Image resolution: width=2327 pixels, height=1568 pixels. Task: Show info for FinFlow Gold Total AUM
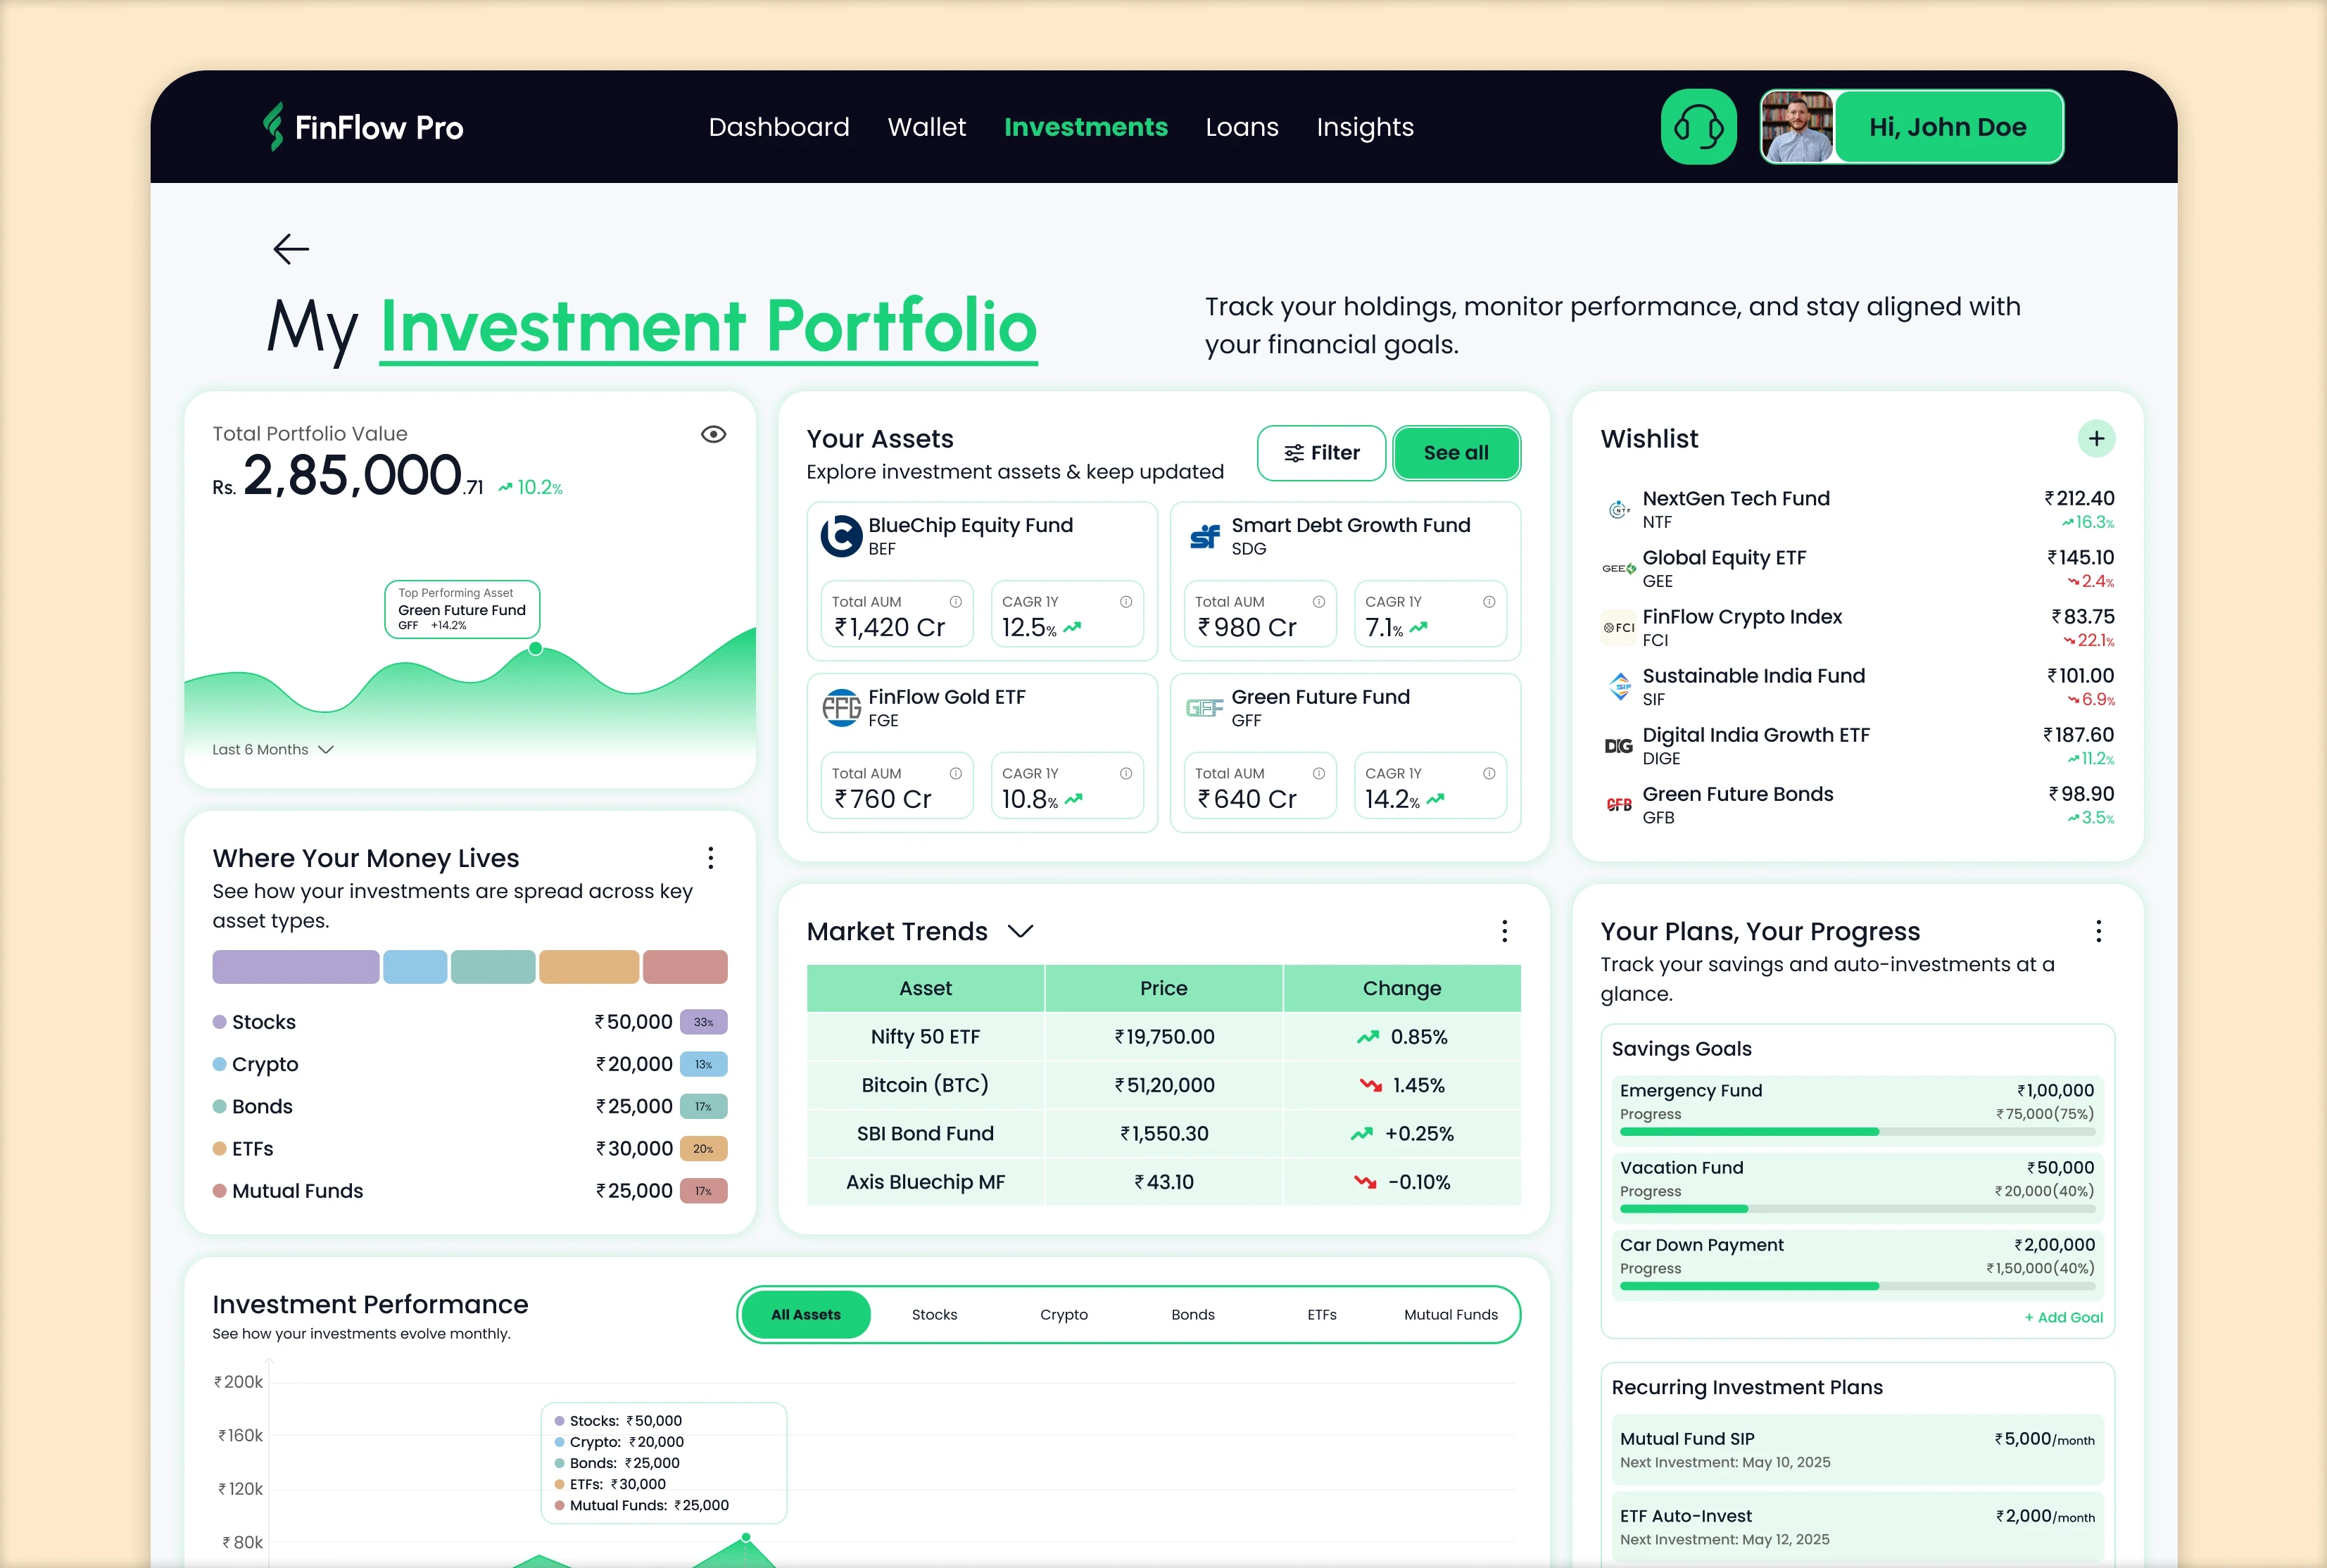955,774
